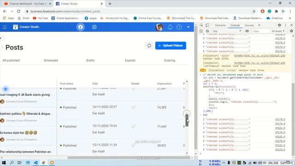Select the Expired tab
The image size is (295, 166).
click(x=130, y=60)
